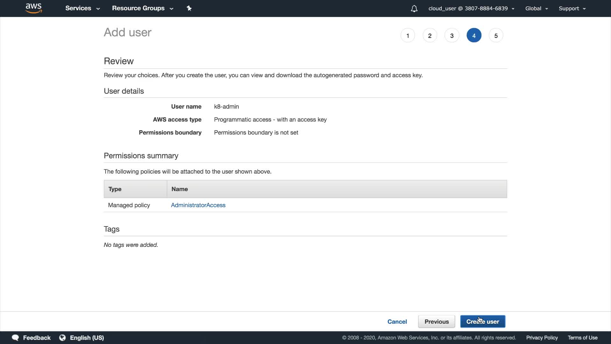
Task: Select wizard step 4 circle
Action: point(474,36)
